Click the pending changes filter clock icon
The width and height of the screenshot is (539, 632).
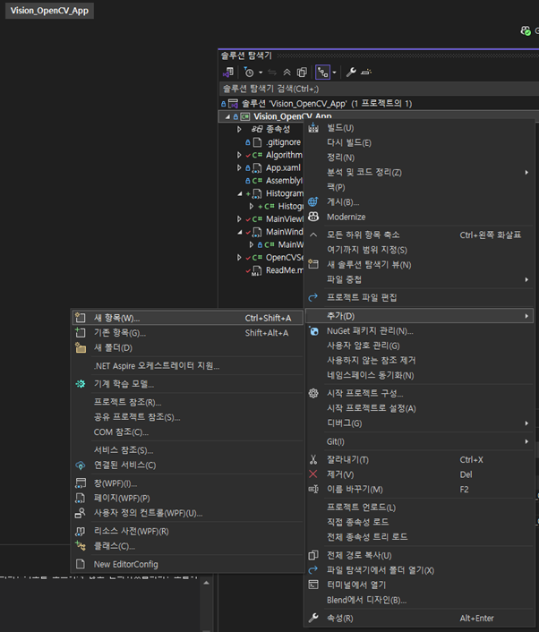click(248, 72)
